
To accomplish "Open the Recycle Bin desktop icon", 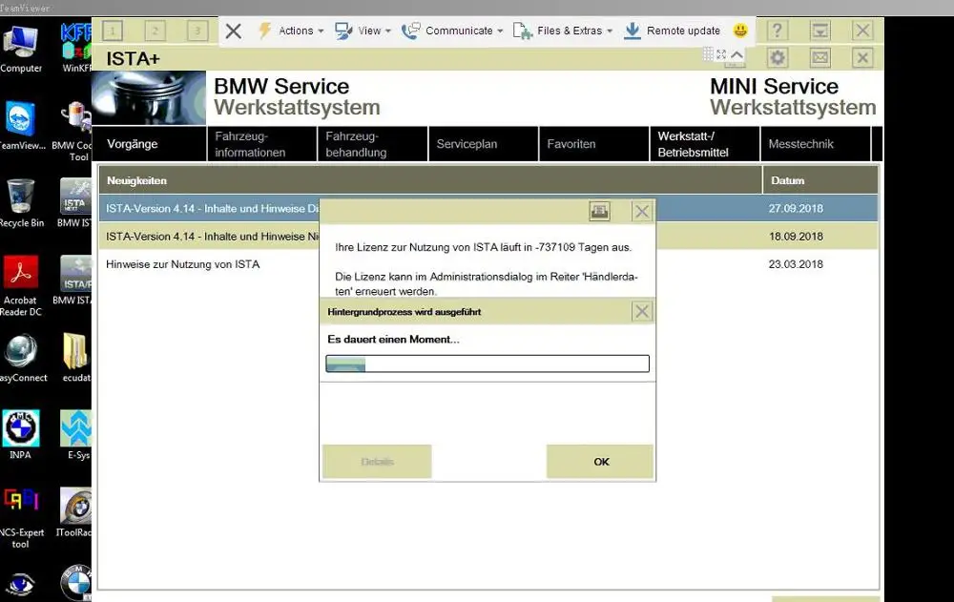I will pos(21,202).
